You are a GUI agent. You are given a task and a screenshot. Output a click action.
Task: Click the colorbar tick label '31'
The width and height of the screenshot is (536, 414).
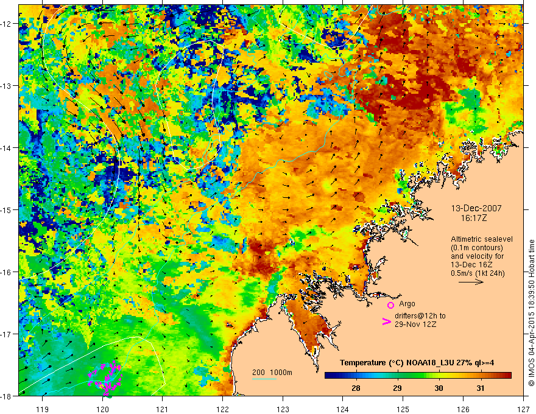click(481, 388)
